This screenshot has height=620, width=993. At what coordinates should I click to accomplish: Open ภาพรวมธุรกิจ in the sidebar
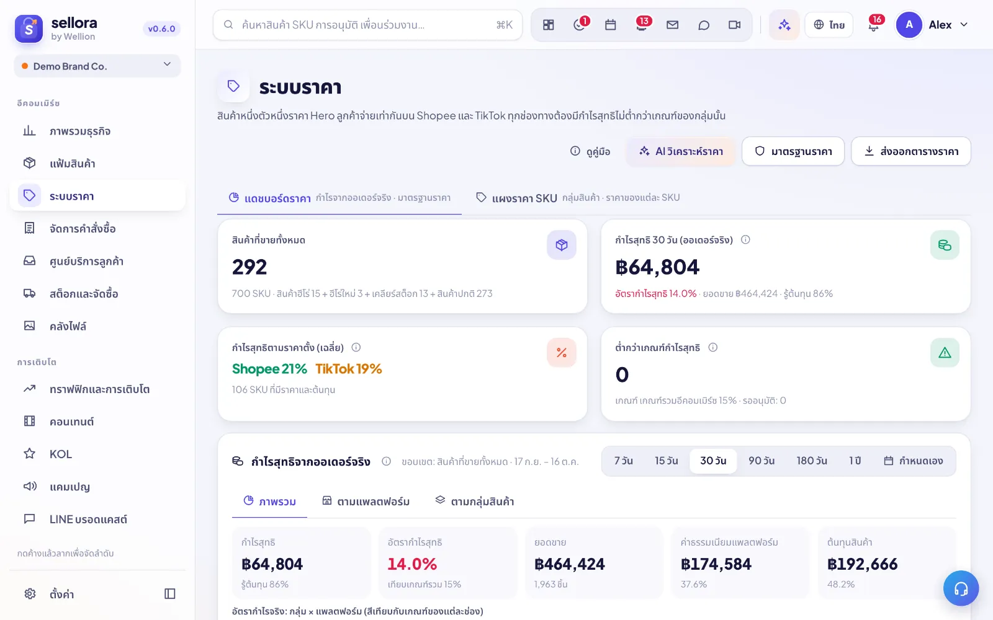pyautogui.click(x=97, y=131)
